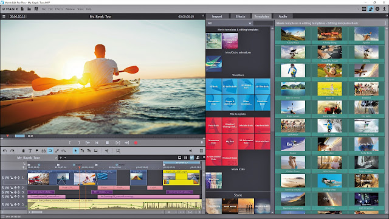Click the open project folder icon
Image resolution: width=389 pixels, height=219 pixels.
point(29,9)
